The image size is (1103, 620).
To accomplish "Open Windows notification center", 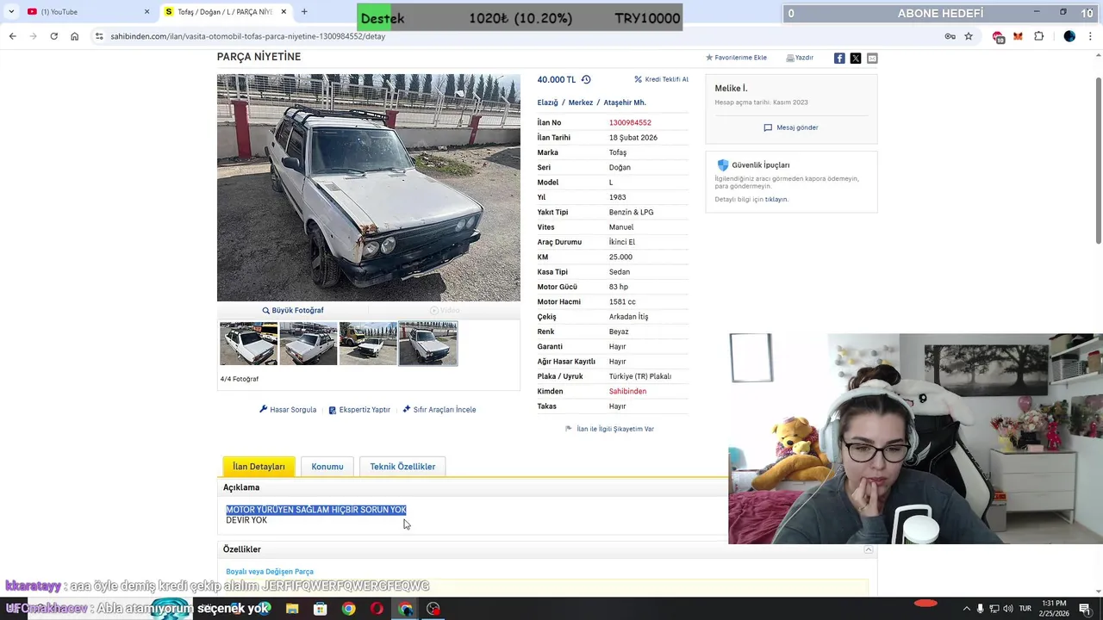I will click(x=1085, y=609).
